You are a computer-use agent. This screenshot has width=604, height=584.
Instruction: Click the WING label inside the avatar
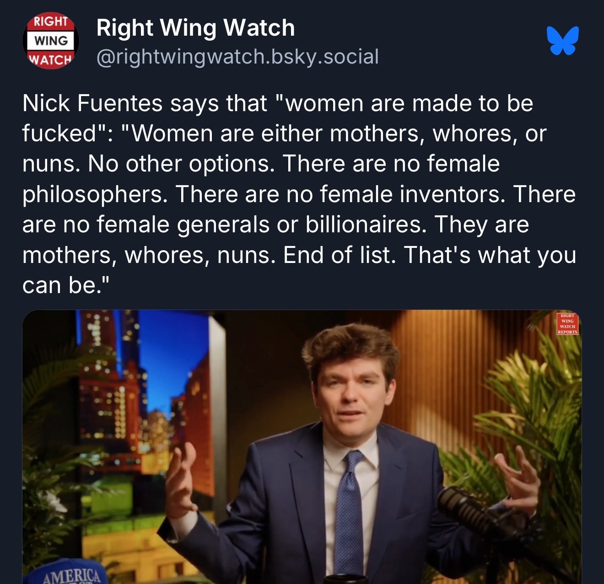coord(51,41)
